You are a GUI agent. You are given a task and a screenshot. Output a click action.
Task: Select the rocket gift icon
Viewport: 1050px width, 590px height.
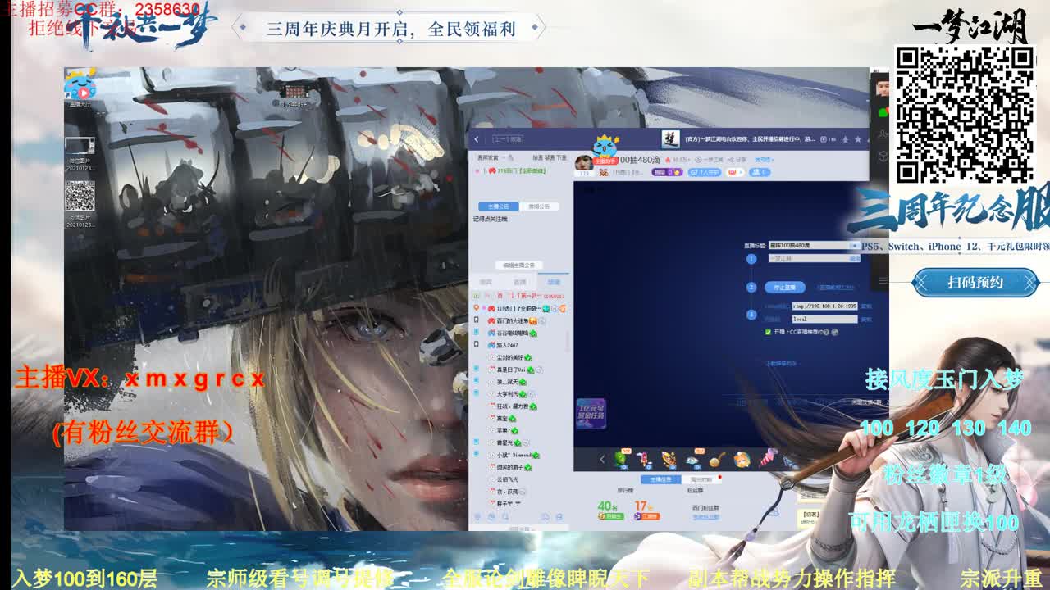pyautogui.click(x=644, y=460)
